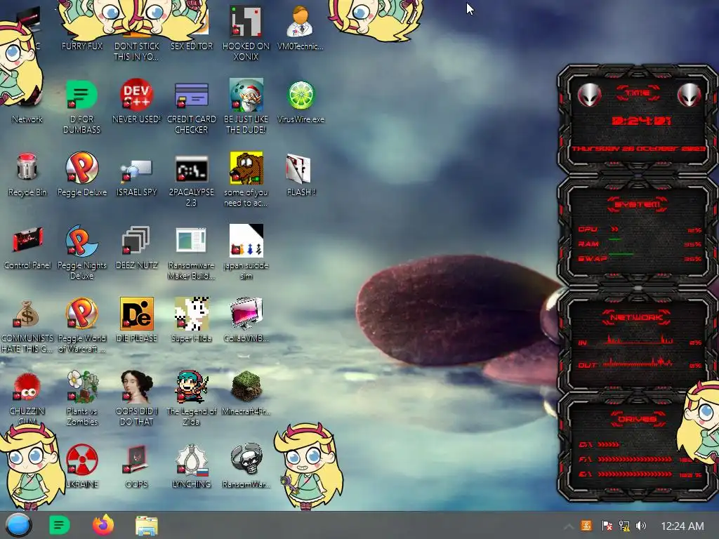Click the right alien head in TIME widget
This screenshot has width=719, height=539.
click(x=689, y=95)
